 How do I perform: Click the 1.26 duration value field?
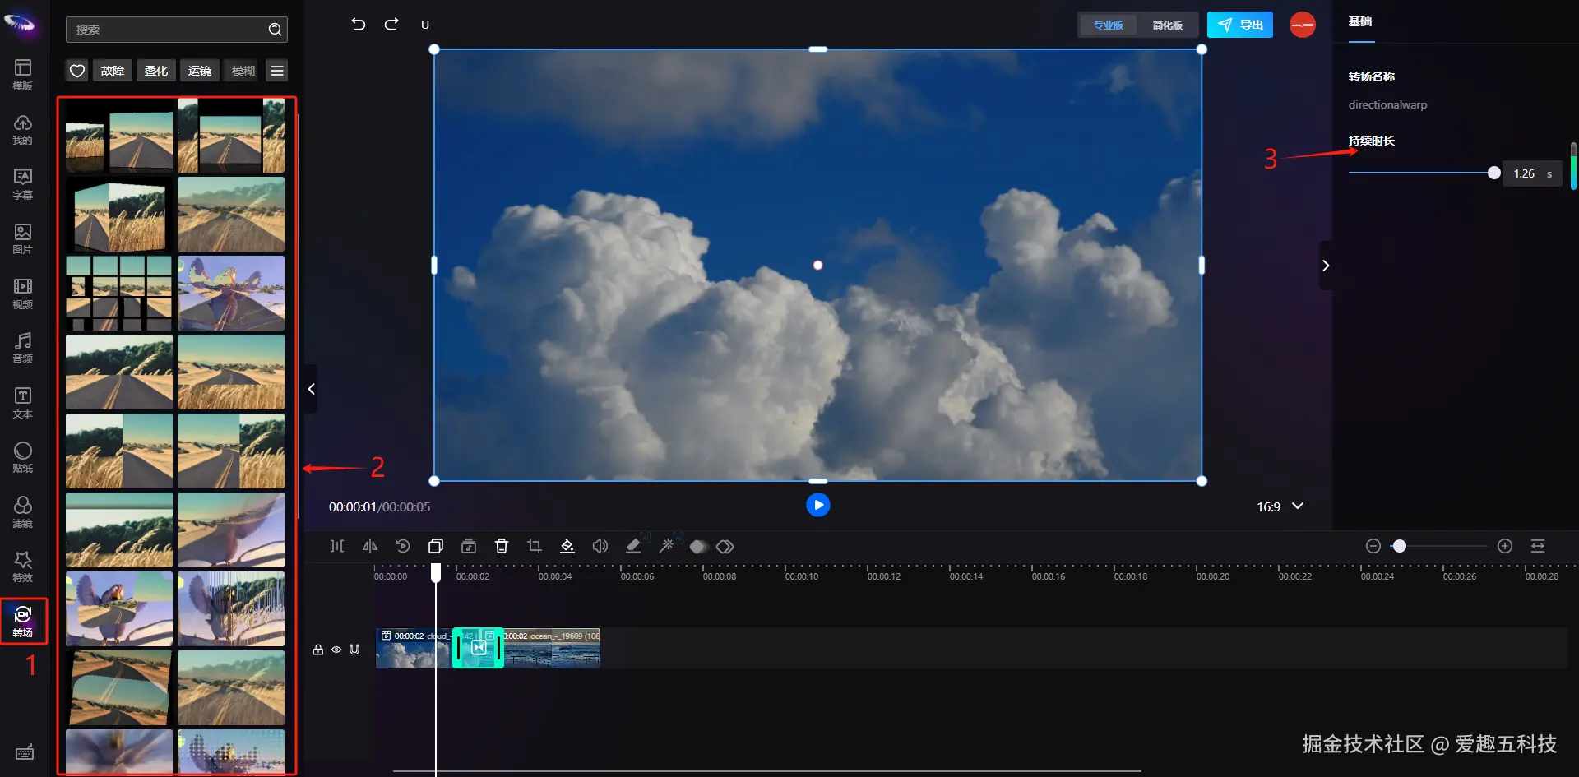tap(1532, 173)
